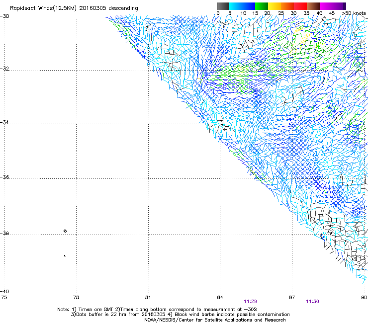Click the longitude axis label '78'
The height and width of the screenshot is (323, 368).
(76, 298)
